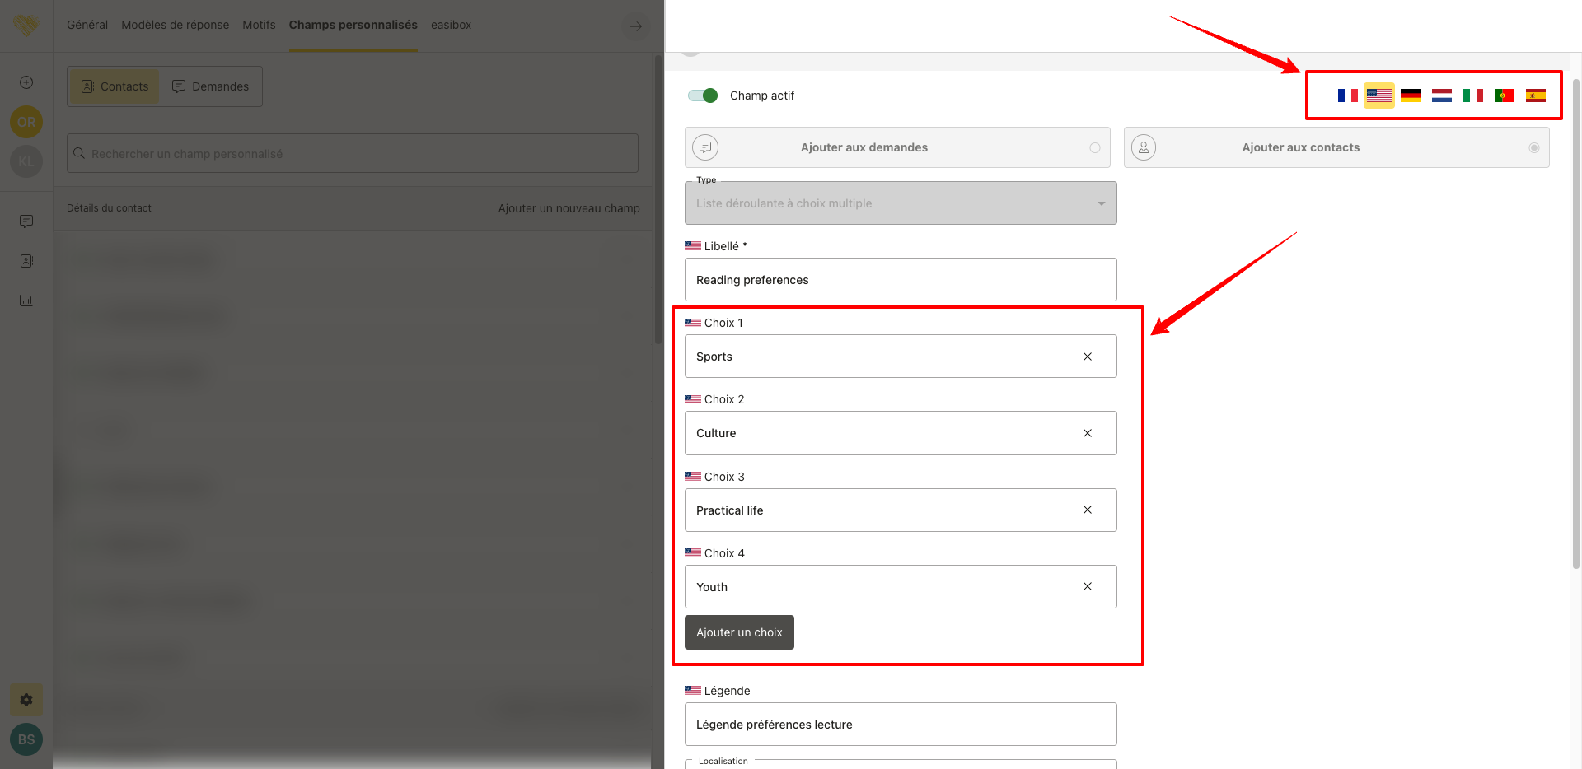
Task: Switch to the Spanish flag language
Action: click(1535, 96)
